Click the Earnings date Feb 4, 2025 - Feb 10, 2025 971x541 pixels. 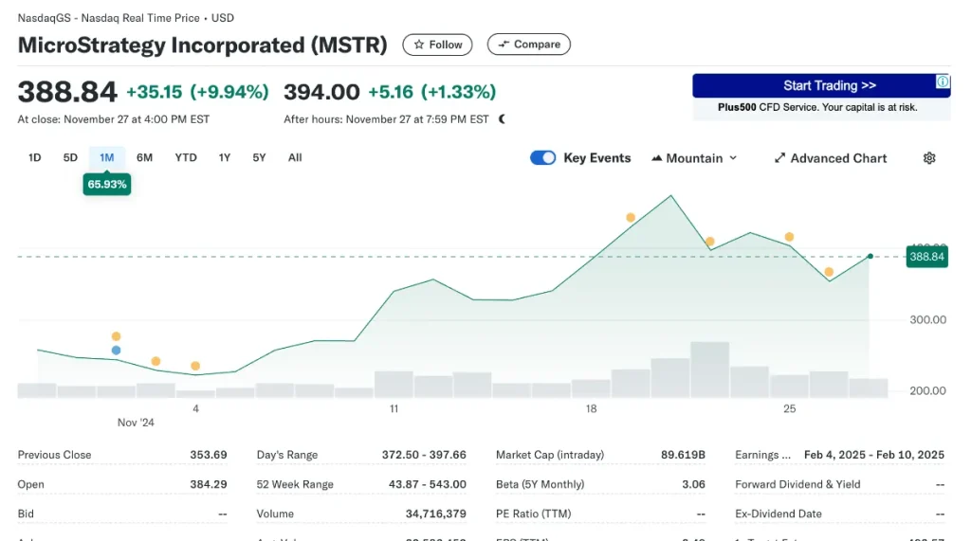pyautogui.click(x=873, y=455)
